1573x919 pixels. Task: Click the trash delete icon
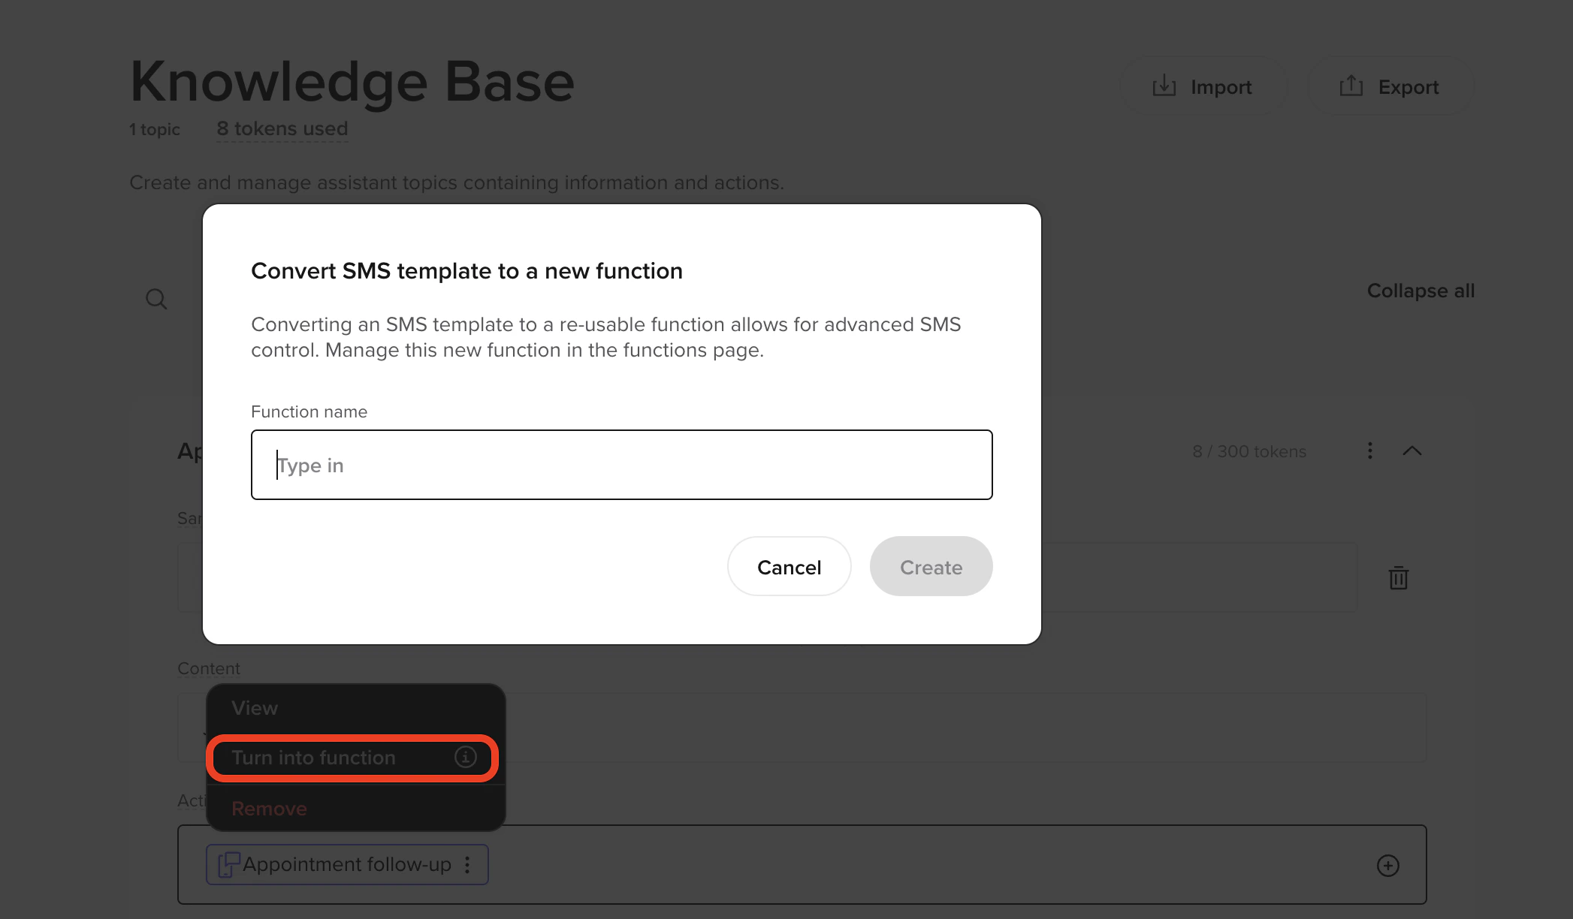click(1398, 578)
